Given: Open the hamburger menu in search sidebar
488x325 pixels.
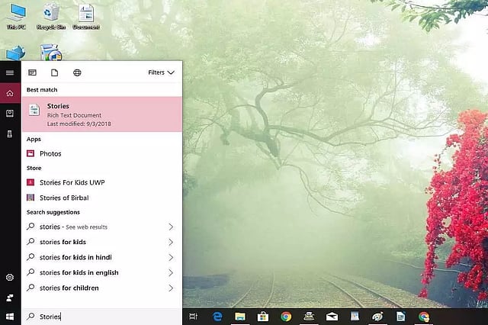Looking at the screenshot, I should tap(10, 72).
